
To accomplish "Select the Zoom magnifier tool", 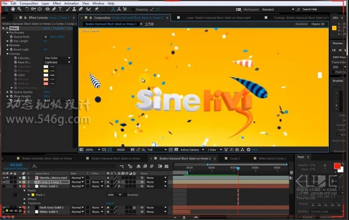I will click(19, 9).
